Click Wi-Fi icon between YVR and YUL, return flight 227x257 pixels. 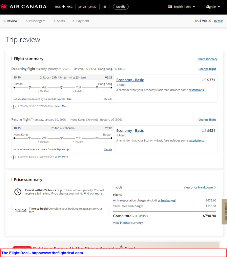tap(61, 138)
